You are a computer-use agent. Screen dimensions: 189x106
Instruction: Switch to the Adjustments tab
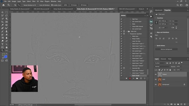[x=159, y=10]
